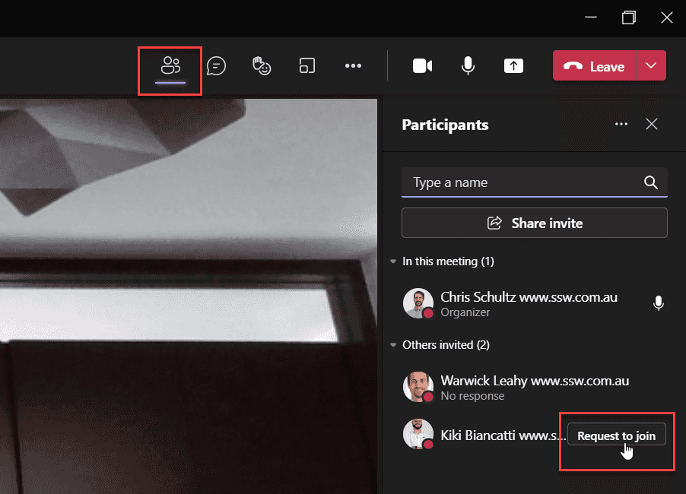Open More actions ellipsis in meeting toolbar

[353, 66]
